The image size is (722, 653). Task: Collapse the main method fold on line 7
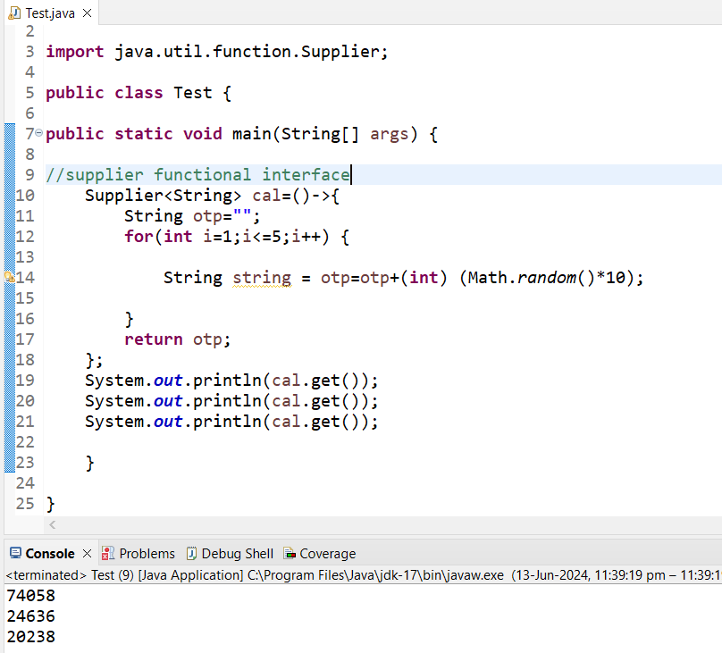pos(38,134)
